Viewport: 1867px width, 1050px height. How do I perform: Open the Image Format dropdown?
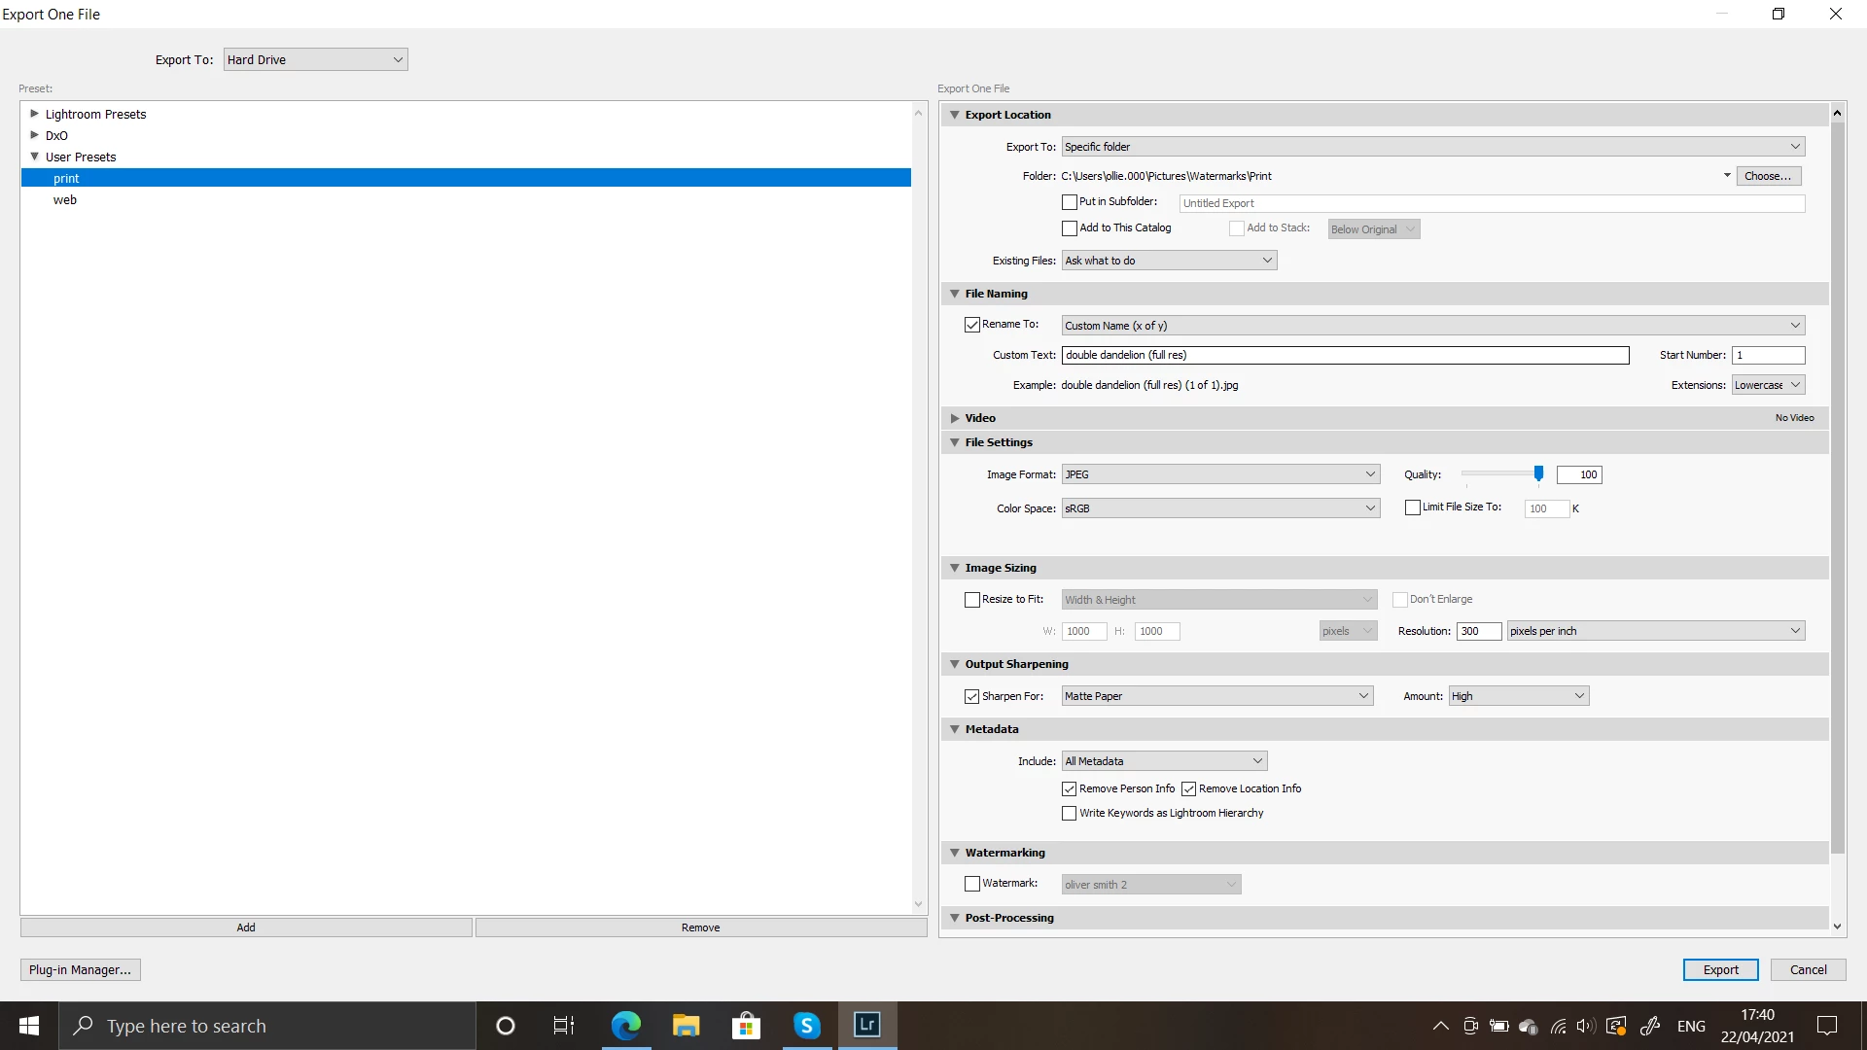[1220, 474]
